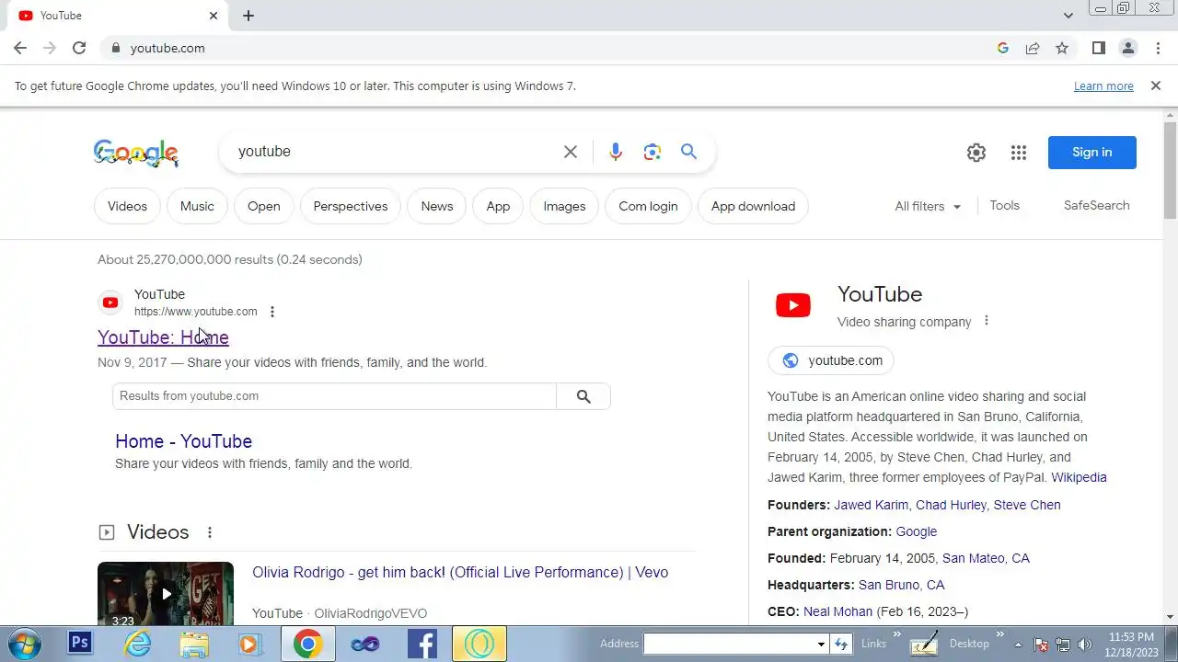Screen dimensions: 1178x662
Task: Focus the Google search field containing youtube
Action: point(396,152)
